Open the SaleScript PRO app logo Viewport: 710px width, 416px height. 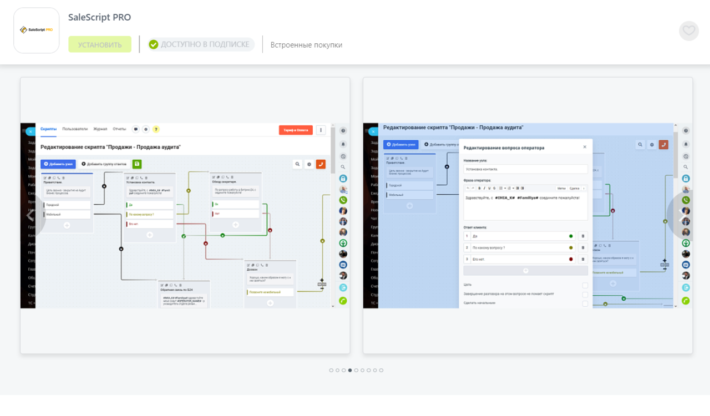[x=37, y=31]
